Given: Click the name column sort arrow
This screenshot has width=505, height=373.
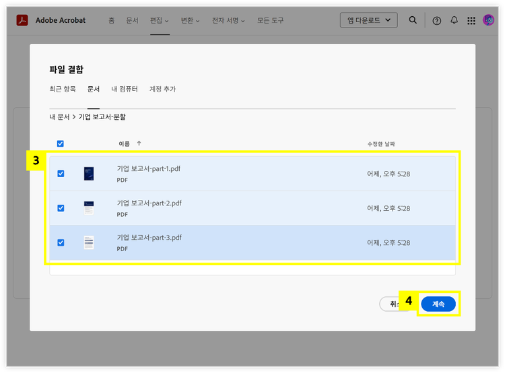Looking at the screenshot, I should (x=139, y=143).
